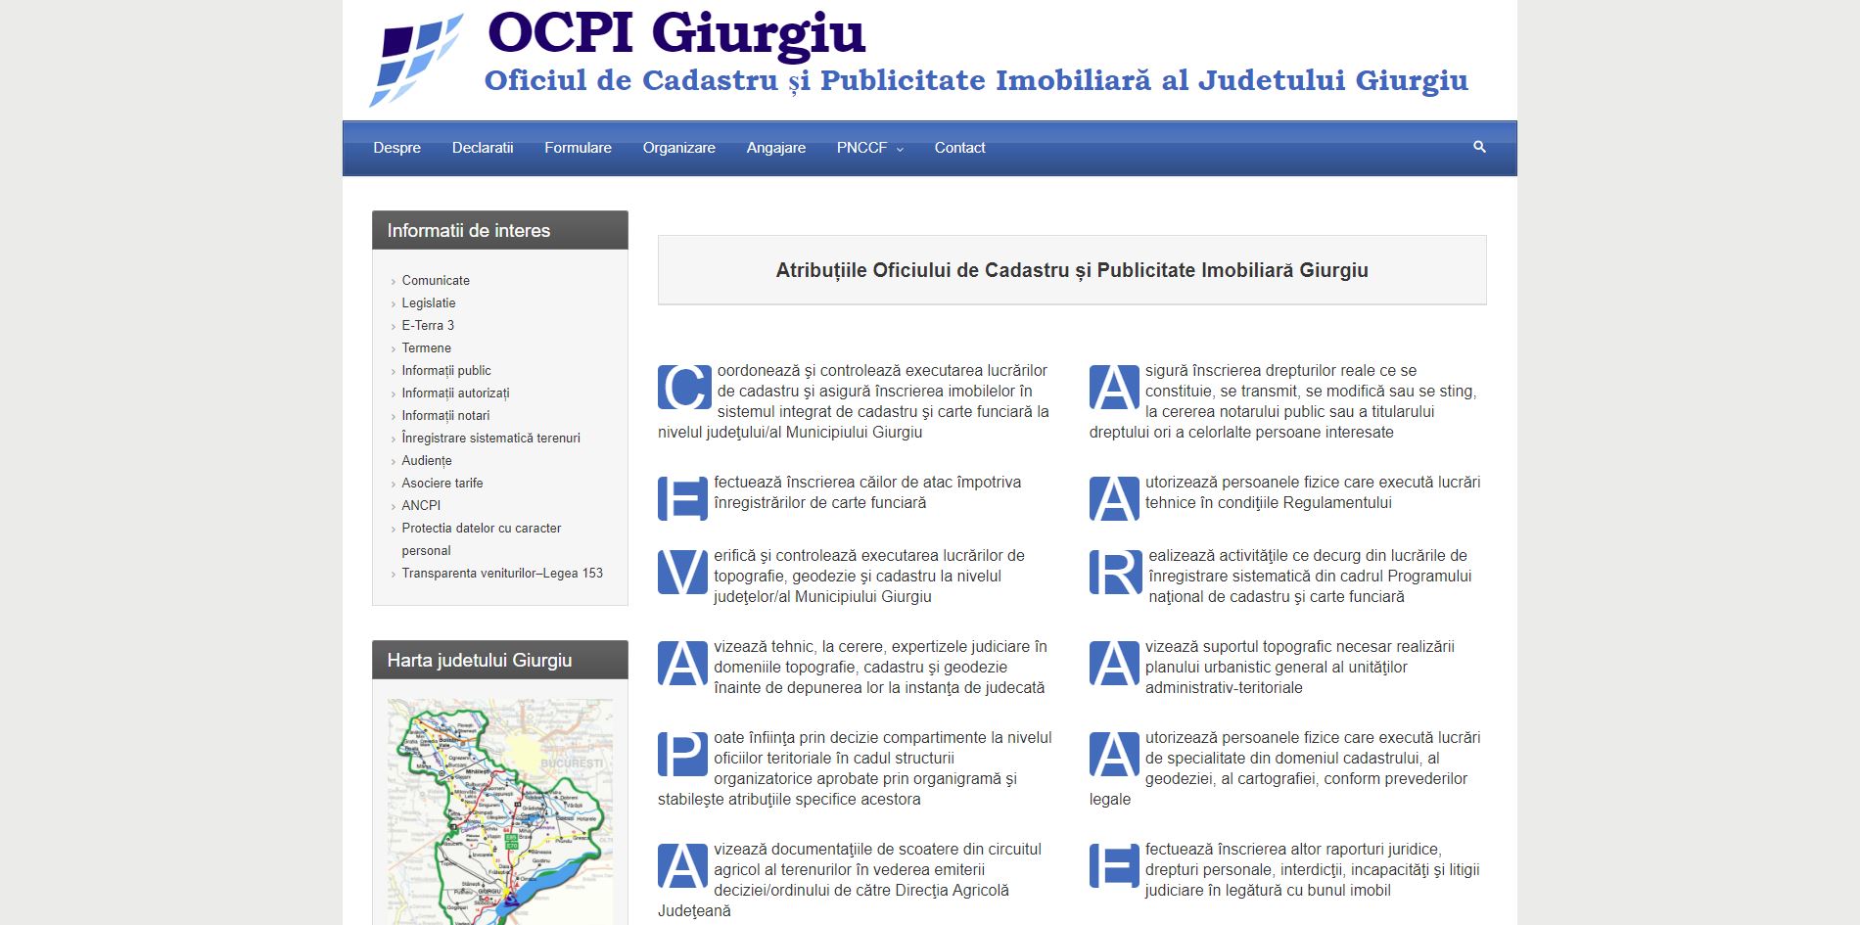Open the Informații autorizați sidebar link
The width and height of the screenshot is (1860, 925).
click(455, 393)
